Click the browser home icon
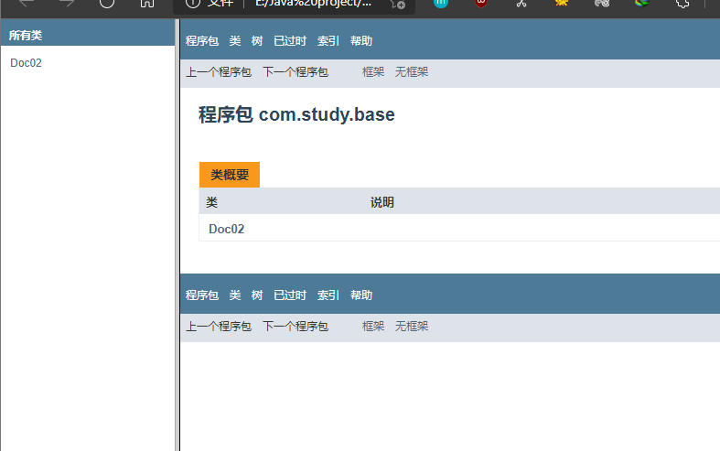The width and height of the screenshot is (720, 451). (x=147, y=3)
